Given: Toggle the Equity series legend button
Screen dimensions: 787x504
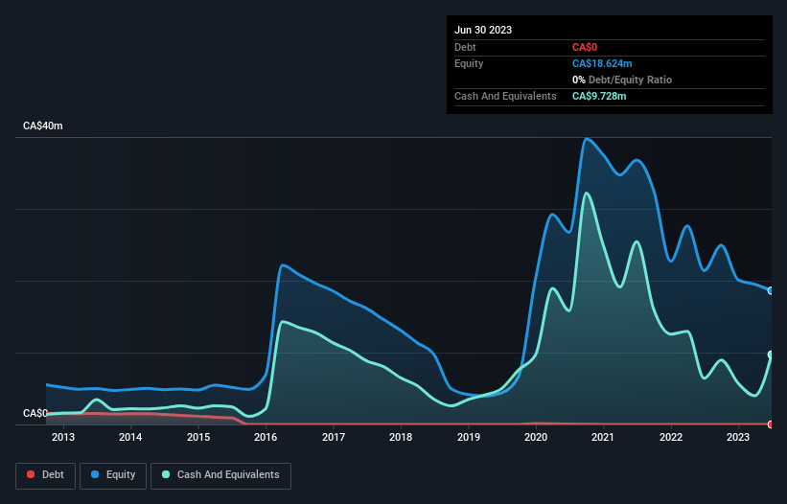Looking at the screenshot, I should [113, 475].
